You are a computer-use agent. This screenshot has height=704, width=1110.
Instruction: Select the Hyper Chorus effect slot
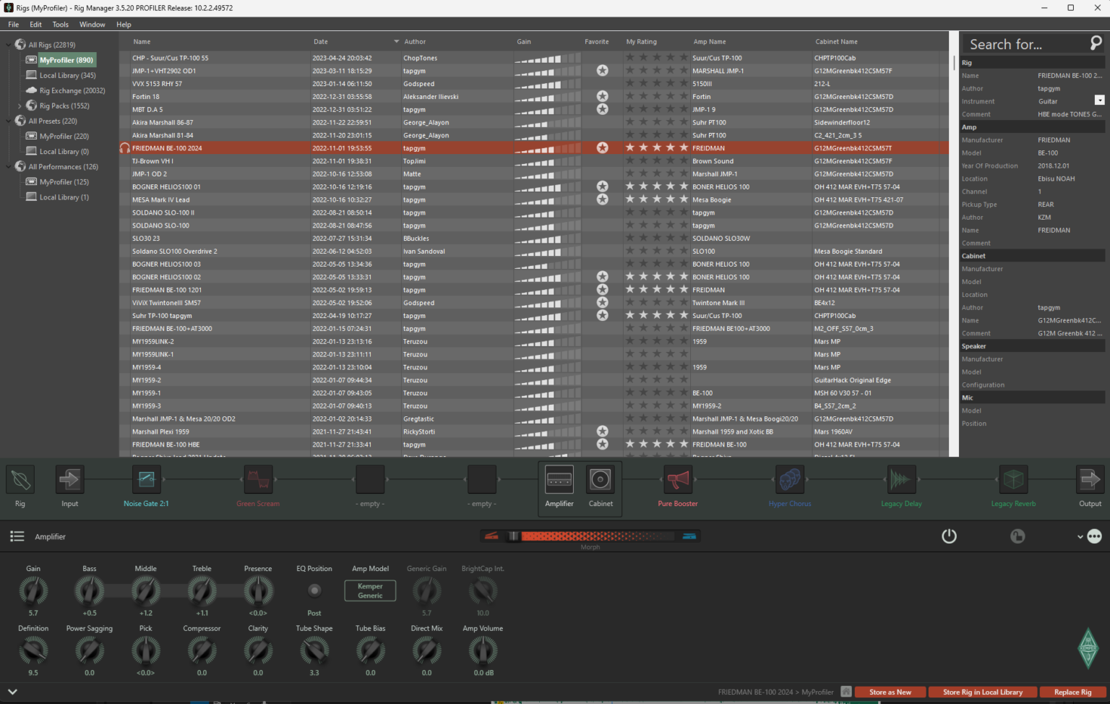click(x=789, y=480)
